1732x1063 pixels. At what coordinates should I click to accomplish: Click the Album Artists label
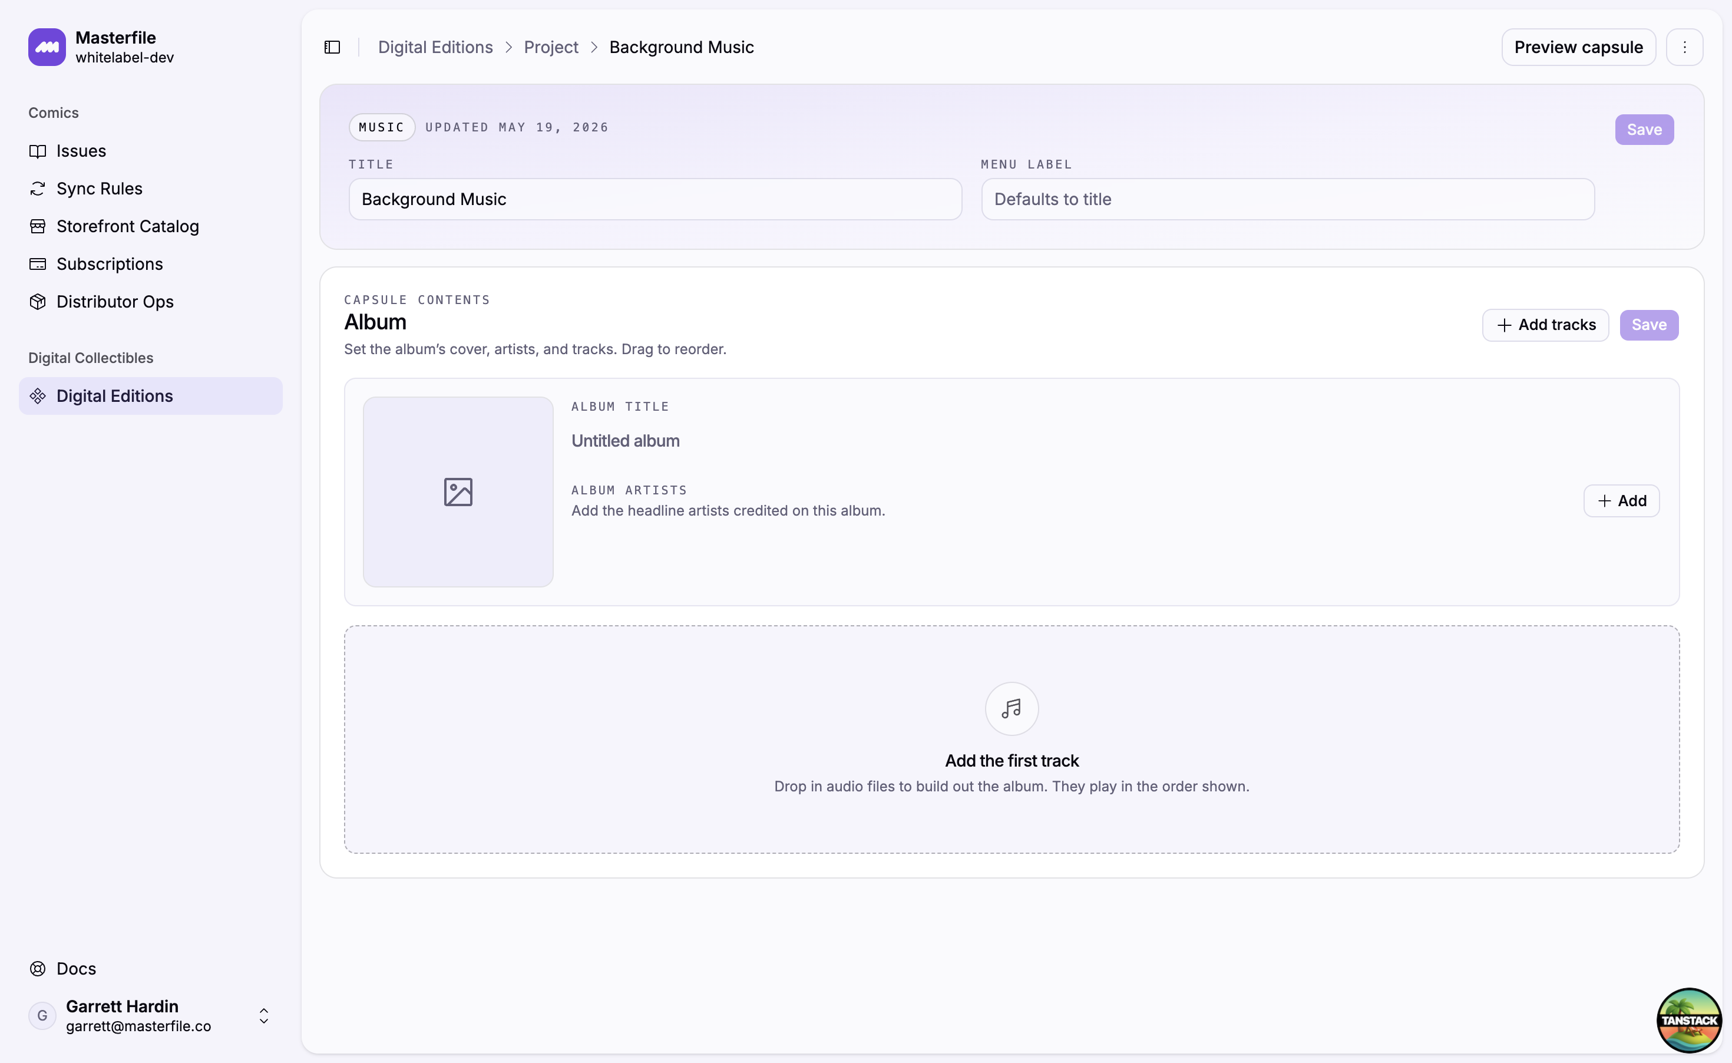click(x=629, y=490)
